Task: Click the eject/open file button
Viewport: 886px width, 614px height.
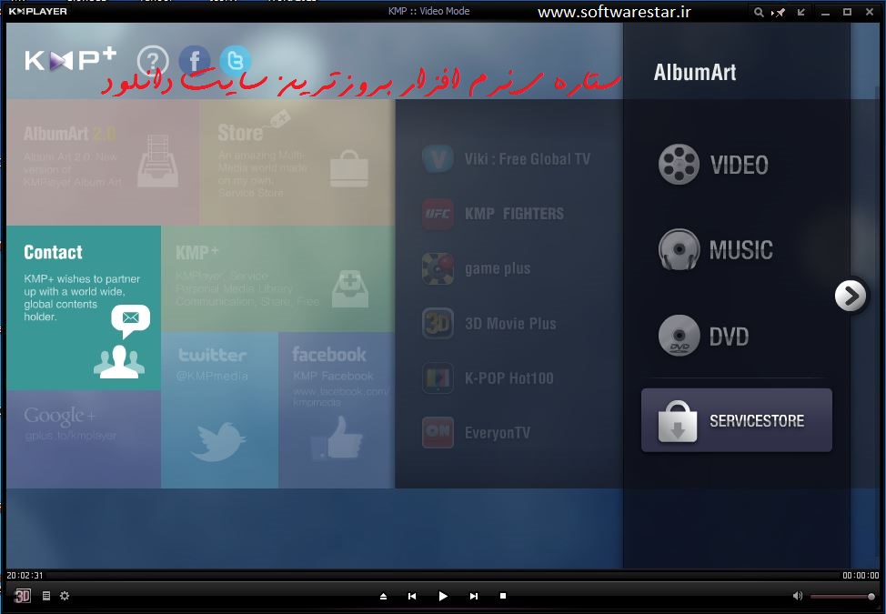Action: tap(383, 596)
